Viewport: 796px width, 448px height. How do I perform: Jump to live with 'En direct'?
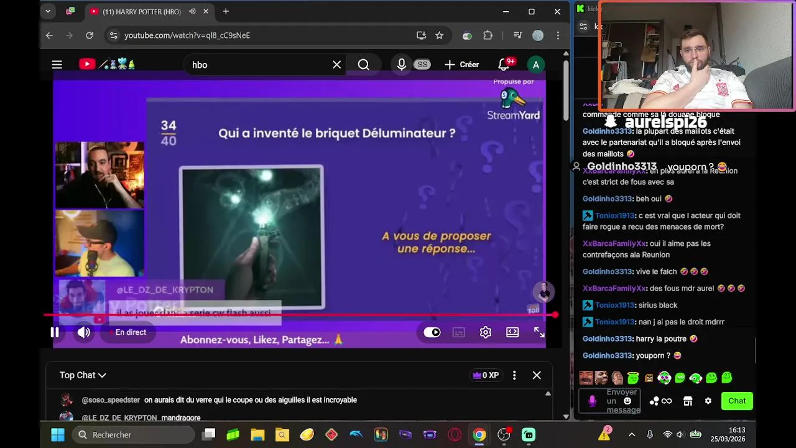(127, 332)
